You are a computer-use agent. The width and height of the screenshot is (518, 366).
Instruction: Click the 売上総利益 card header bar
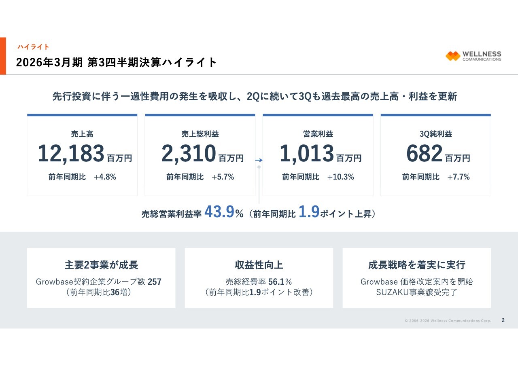pyautogui.click(x=200, y=115)
